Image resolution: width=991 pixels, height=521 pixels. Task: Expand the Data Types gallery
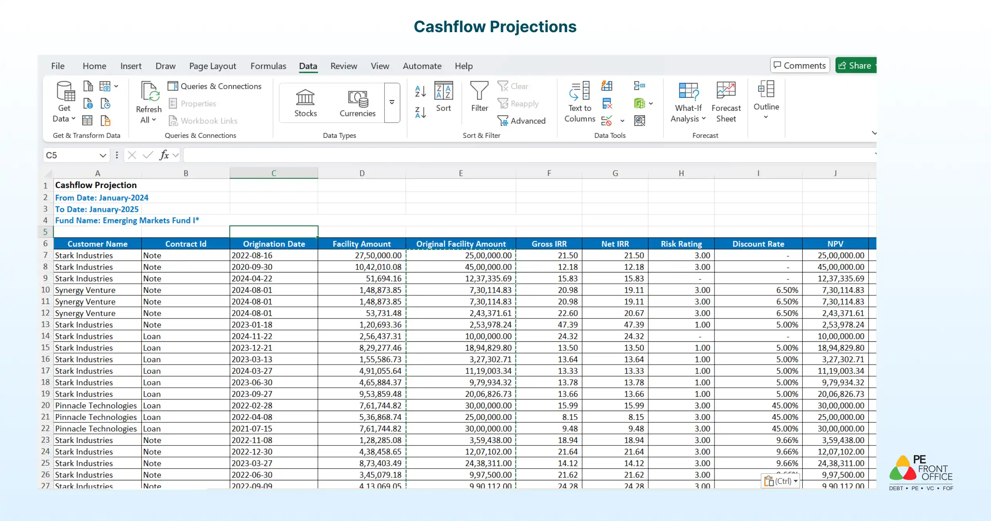click(392, 103)
